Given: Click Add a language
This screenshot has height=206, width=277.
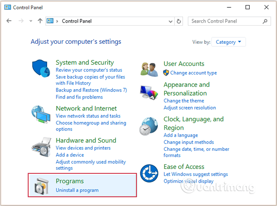Looking at the screenshot, I should (x=181, y=135).
